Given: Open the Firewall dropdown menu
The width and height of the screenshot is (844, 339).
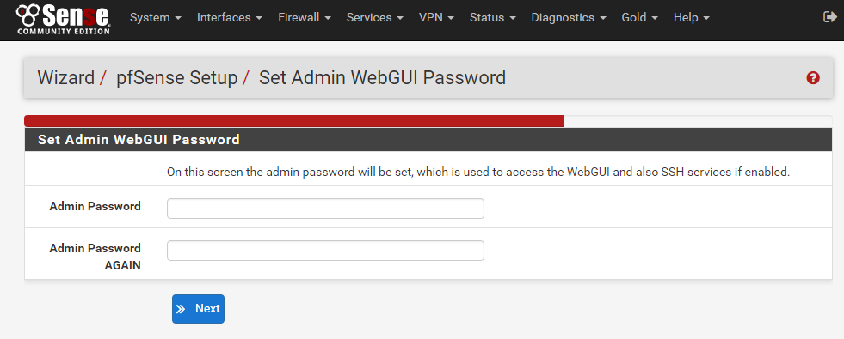Looking at the screenshot, I should (x=305, y=18).
